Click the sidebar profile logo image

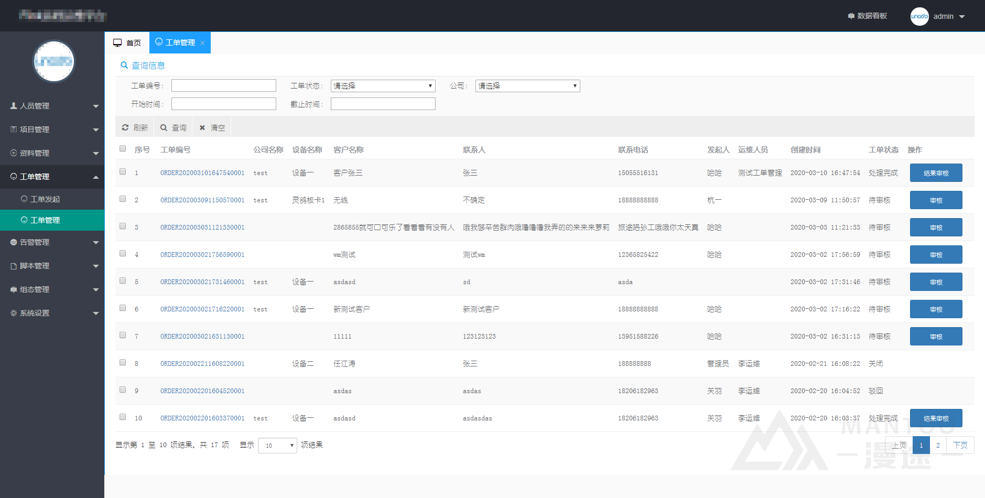click(x=53, y=61)
